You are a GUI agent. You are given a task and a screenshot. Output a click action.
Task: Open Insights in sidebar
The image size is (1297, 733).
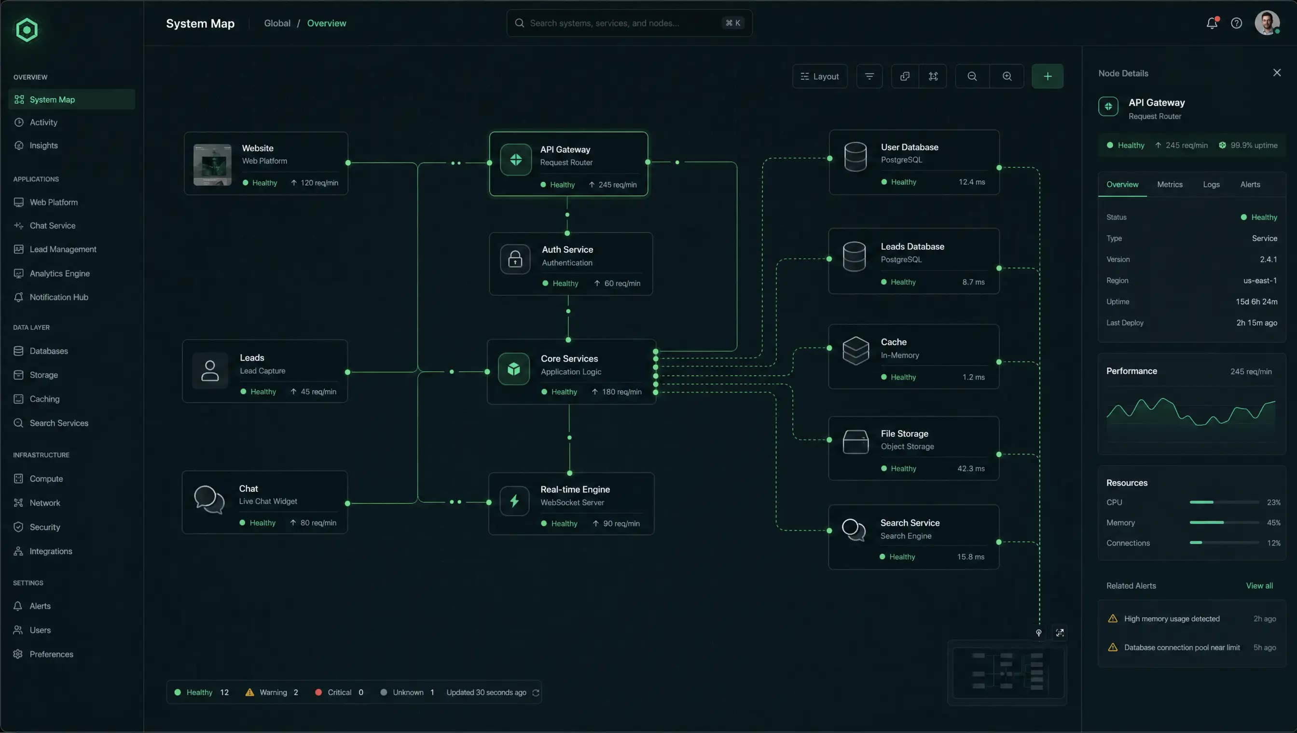71,146
